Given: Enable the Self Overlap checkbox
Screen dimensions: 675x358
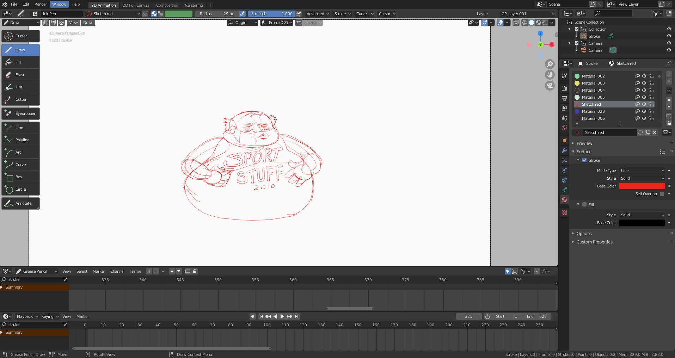Looking at the screenshot, I should click(662, 194).
